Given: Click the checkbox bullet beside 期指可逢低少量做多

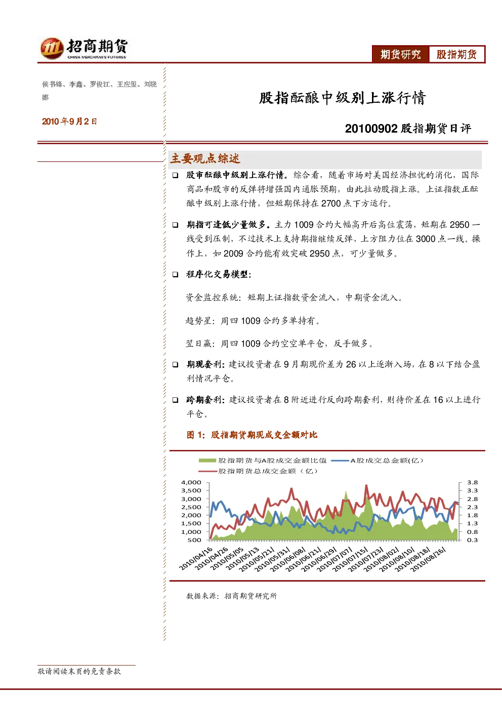Looking at the screenshot, I should click(175, 225).
